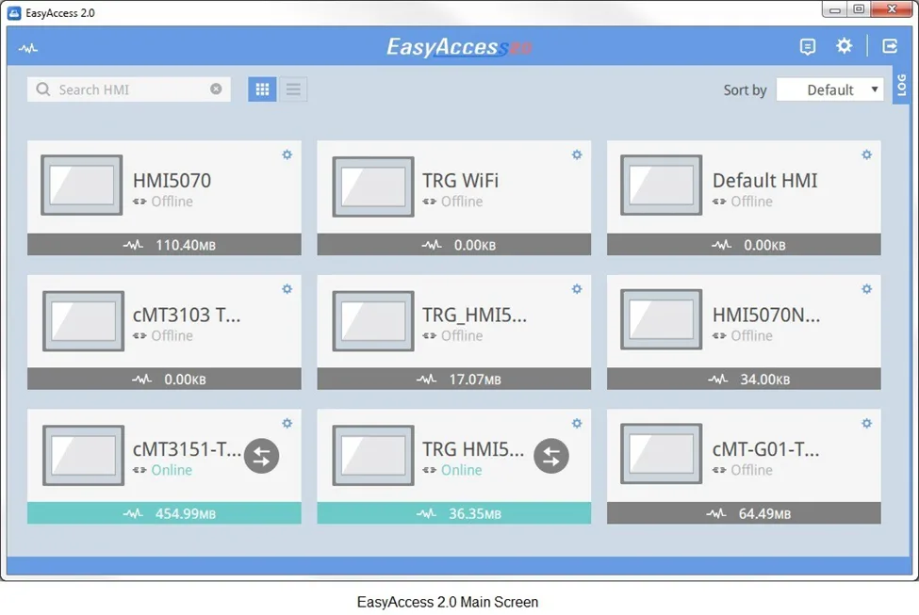919x615 pixels.
Task: Select the HMI5070 device thumbnail
Action: [81, 186]
